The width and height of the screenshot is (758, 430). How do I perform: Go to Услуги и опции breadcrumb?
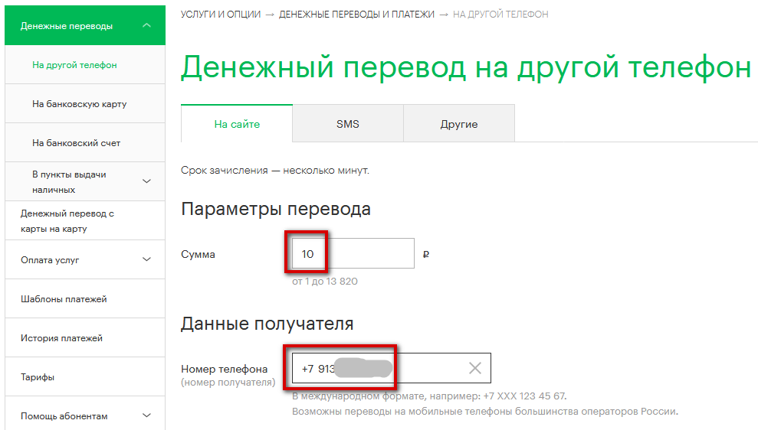point(221,15)
